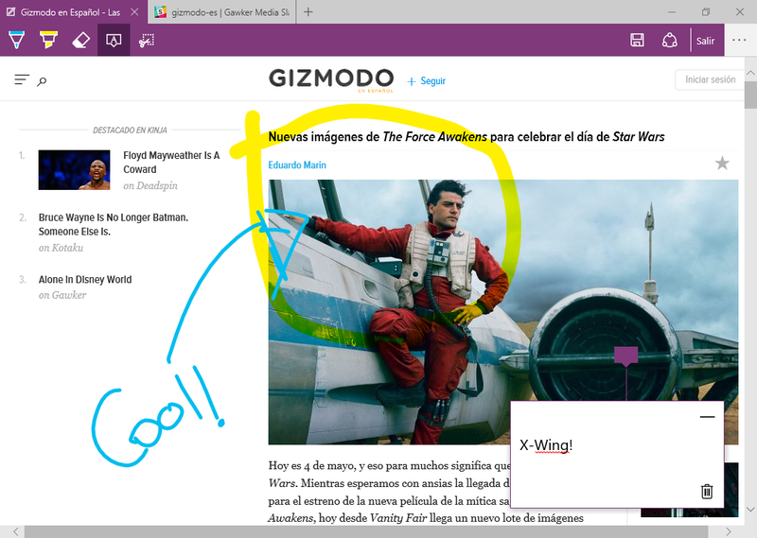Click the Gizmodo en Español logo
Viewport: 757px width, 538px height.
point(331,79)
